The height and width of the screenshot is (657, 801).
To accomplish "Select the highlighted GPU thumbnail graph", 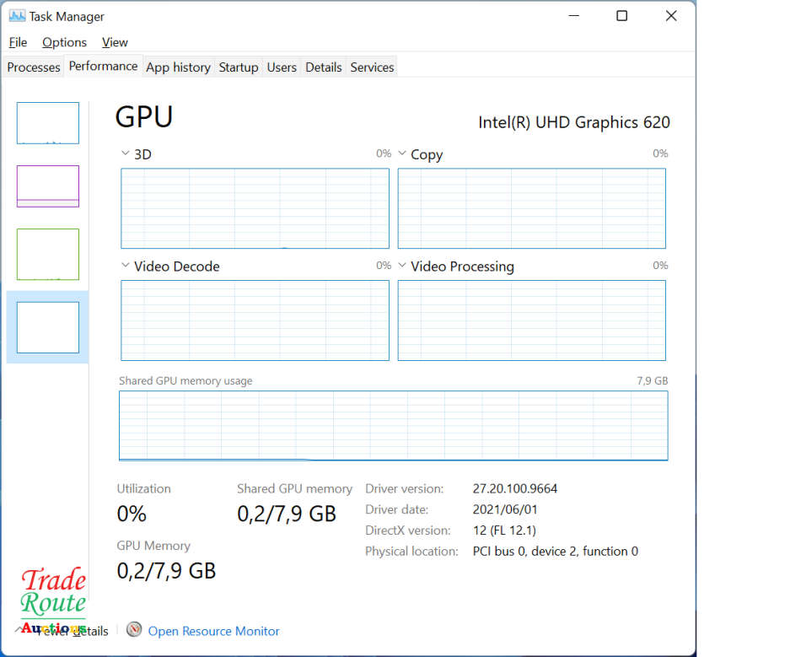I will 48,327.
